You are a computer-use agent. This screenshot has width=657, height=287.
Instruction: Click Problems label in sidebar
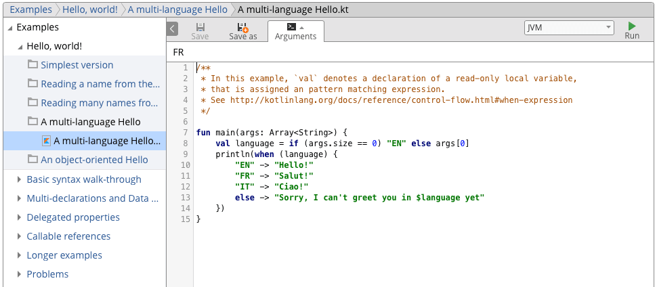(48, 274)
